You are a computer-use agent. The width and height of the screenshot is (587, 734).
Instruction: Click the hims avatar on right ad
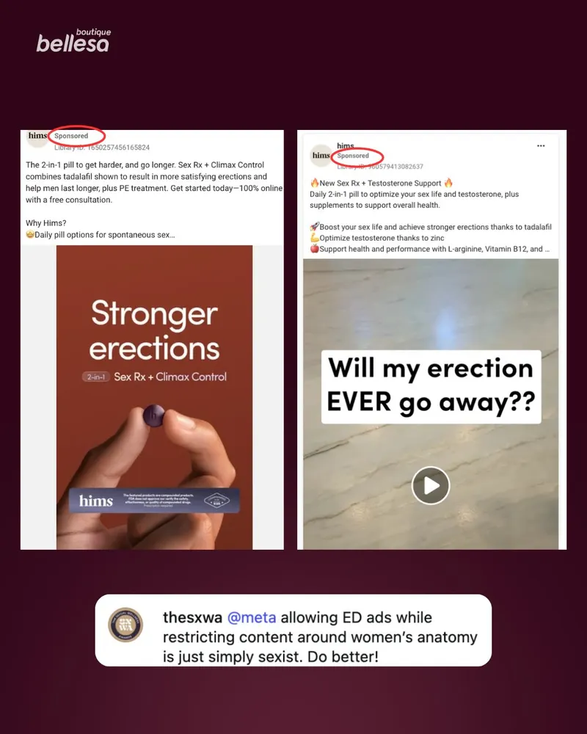(x=321, y=156)
